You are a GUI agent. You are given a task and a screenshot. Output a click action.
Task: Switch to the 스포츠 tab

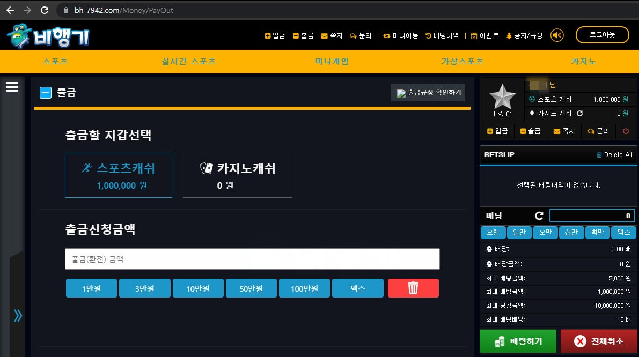point(55,62)
